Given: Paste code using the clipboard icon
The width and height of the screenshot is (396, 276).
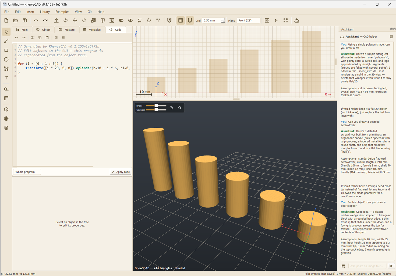Looking at the screenshot, I should (x=47, y=38).
